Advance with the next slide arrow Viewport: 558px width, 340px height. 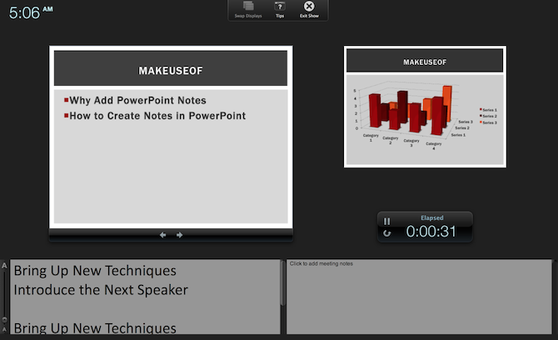[x=179, y=235]
